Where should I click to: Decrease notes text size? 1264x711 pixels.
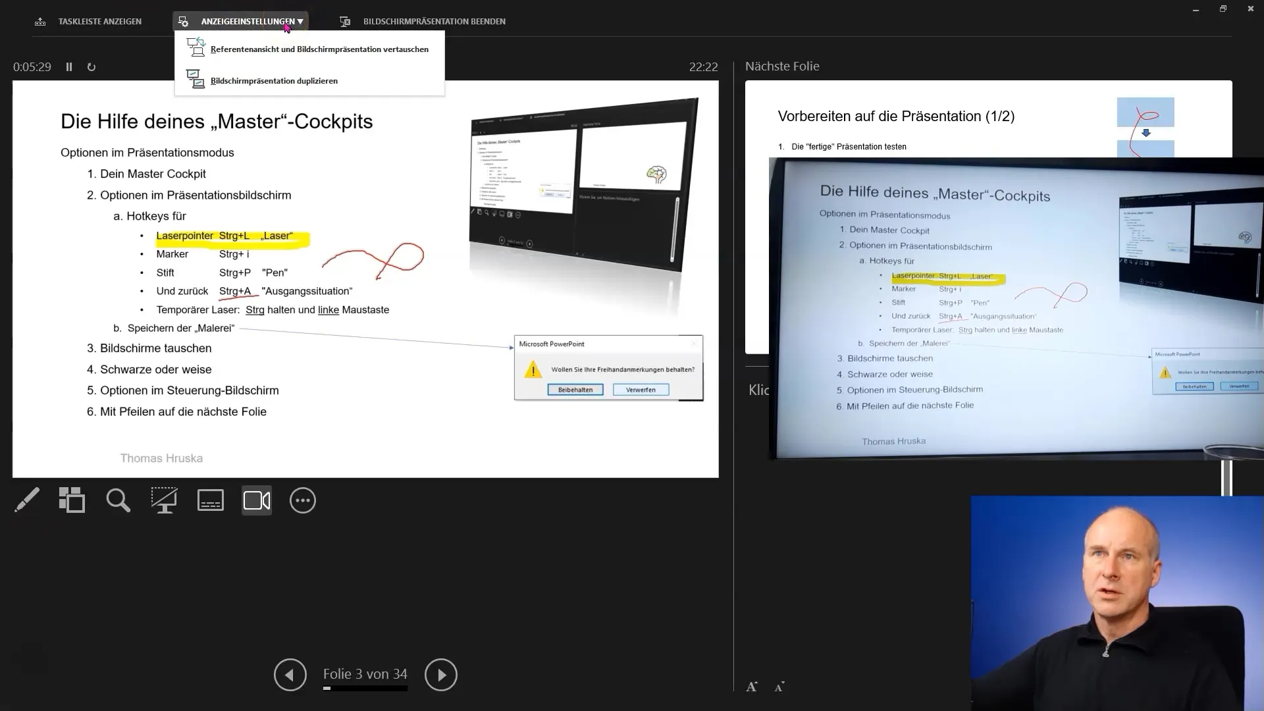[779, 687]
